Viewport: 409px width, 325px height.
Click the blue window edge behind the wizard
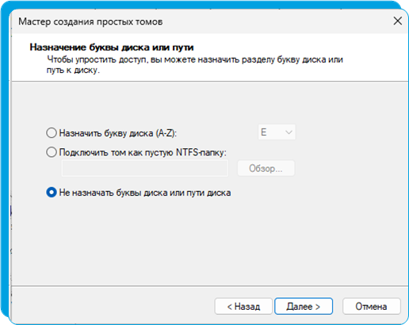(x=5, y=159)
